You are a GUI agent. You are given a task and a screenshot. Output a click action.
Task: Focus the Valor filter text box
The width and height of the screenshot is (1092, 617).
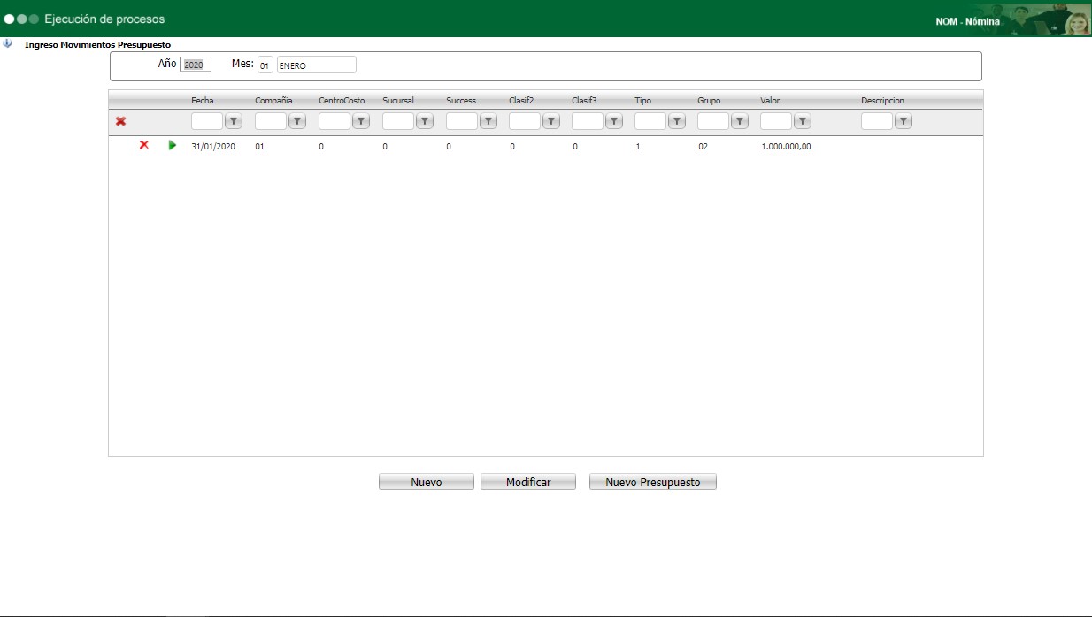(x=776, y=121)
